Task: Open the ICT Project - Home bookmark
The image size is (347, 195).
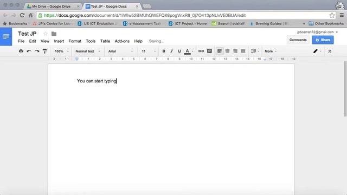Action: tap(188, 23)
